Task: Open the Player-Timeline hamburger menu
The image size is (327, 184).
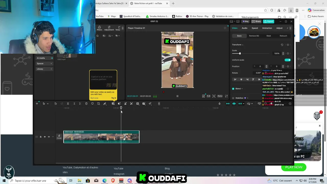Action: click(225, 28)
